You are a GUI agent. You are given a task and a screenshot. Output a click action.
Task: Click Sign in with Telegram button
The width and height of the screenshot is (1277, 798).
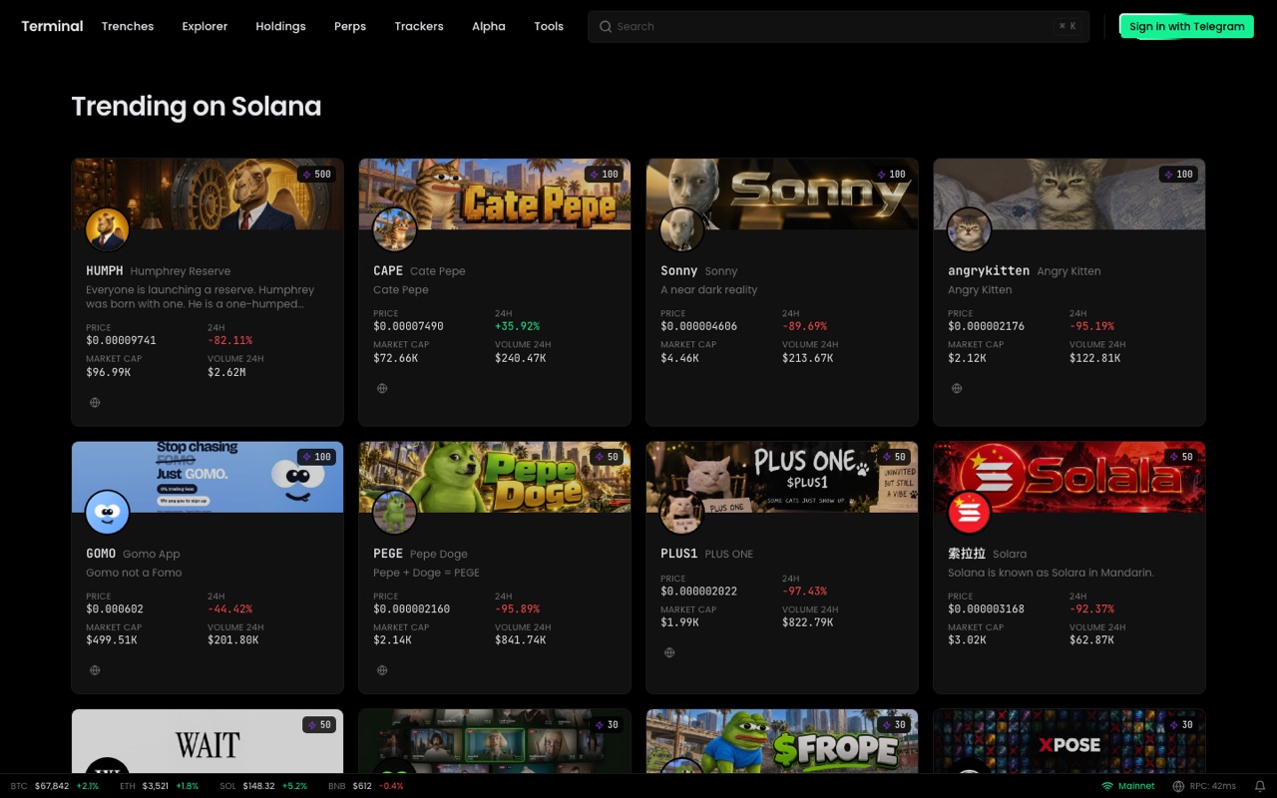point(1187,26)
